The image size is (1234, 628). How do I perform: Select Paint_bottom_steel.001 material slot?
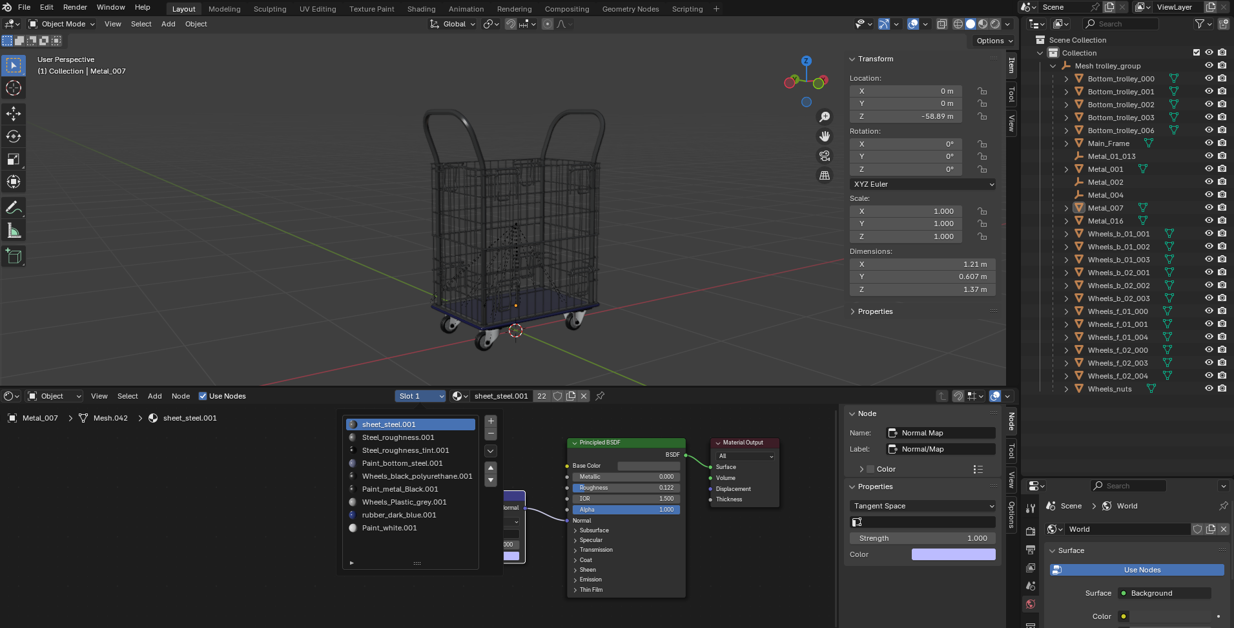pos(402,463)
